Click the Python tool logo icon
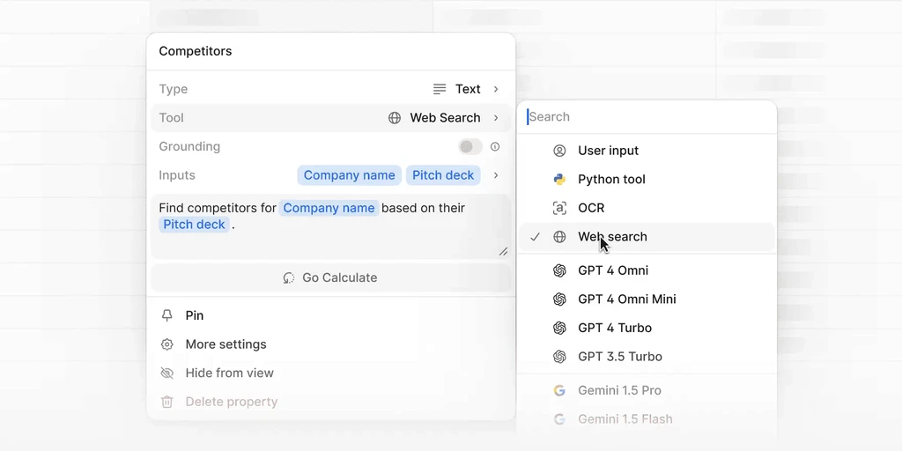 559,180
